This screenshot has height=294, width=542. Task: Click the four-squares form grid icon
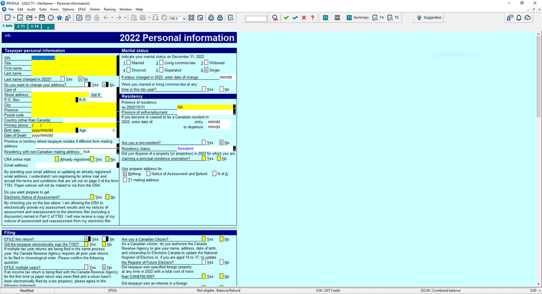(191, 17)
